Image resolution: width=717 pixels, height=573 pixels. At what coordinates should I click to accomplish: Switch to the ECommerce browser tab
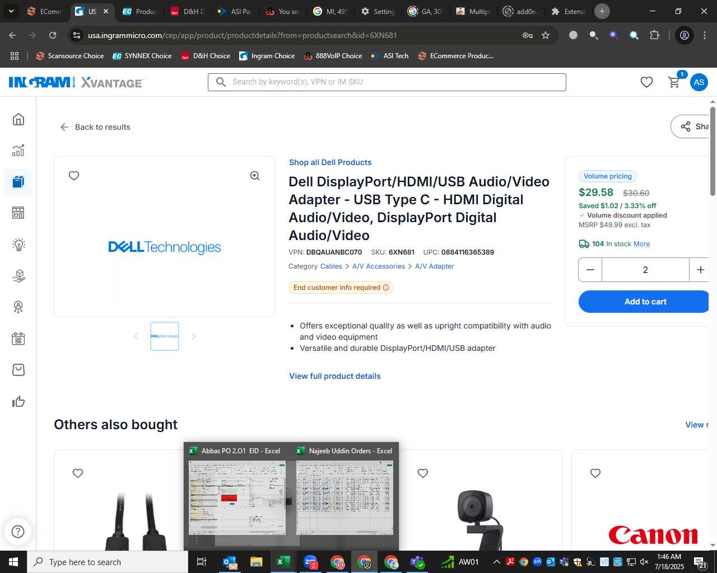pyautogui.click(x=44, y=11)
